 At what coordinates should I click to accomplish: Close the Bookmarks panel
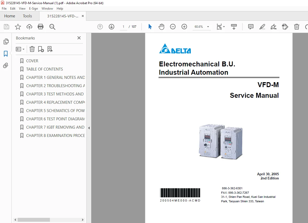pyautogui.click(x=79, y=38)
